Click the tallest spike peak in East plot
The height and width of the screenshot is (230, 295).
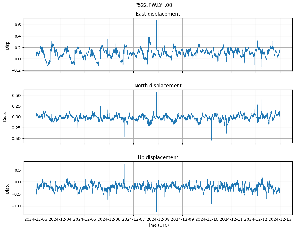pos(157,20)
